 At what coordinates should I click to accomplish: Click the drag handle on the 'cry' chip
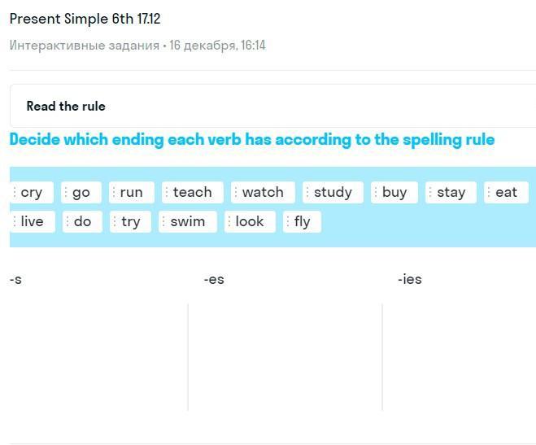[x=15, y=192]
